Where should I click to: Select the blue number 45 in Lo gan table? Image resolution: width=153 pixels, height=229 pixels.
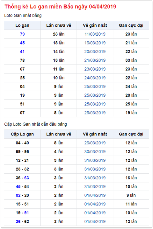click(22, 43)
